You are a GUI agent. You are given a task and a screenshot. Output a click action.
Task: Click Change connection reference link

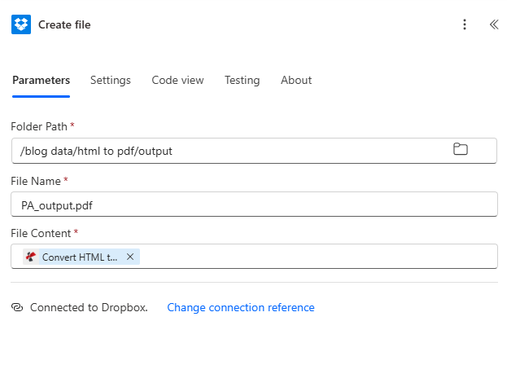pyautogui.click(x=240, y=307)
